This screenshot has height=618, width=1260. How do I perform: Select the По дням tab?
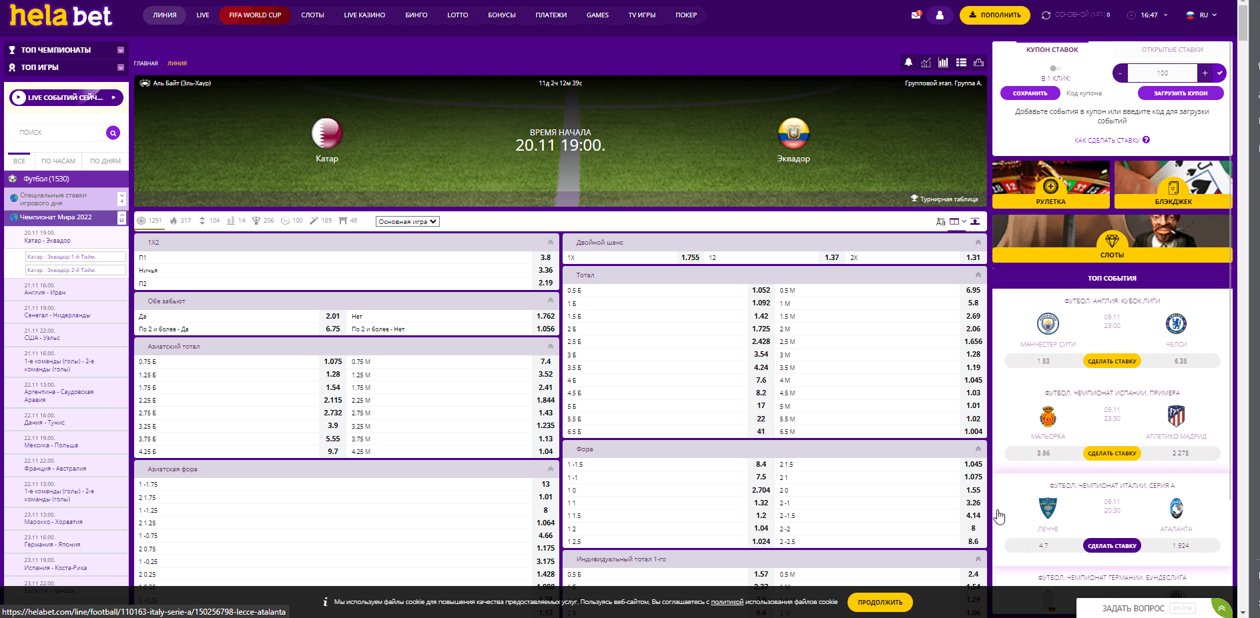[105, 161]
